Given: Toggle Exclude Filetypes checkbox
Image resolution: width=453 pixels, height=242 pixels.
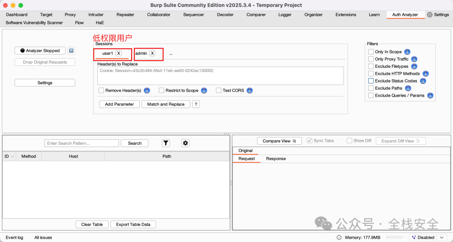Looking at the screenshot, I should pos(371,66).
